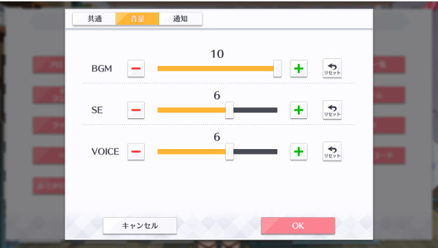The image size is (438, 248).
Task: Reset SE volume with リセット icon
Action: pos(332,110)
